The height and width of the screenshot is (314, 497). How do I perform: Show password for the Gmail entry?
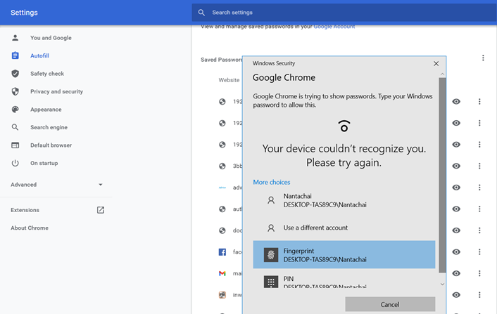click(456, 273)
